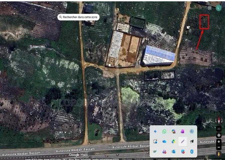Image resolution: width=225 pixels, height=160 pixels.
Task: Open Bluetooth tray icon
Action: coord(192,152)
